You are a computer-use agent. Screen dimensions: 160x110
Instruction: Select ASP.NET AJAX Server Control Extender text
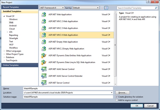point(65,76)
